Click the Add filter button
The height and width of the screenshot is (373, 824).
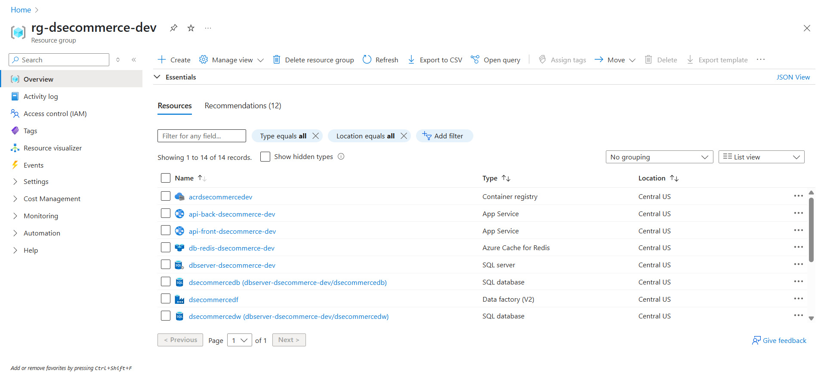point(444,136)
